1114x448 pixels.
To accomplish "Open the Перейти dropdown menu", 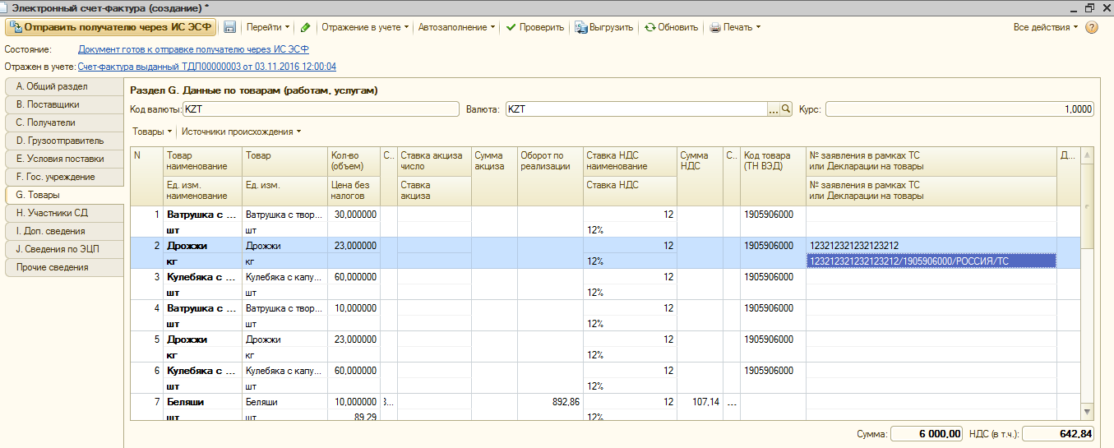I will pyautogui.click(x=268, y=27).
